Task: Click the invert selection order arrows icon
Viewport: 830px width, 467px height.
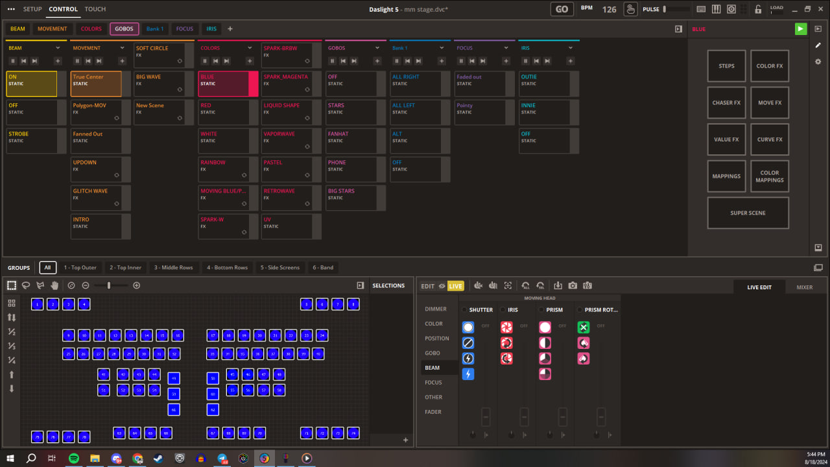Action: pyautogui.click(x=12, y=317)
